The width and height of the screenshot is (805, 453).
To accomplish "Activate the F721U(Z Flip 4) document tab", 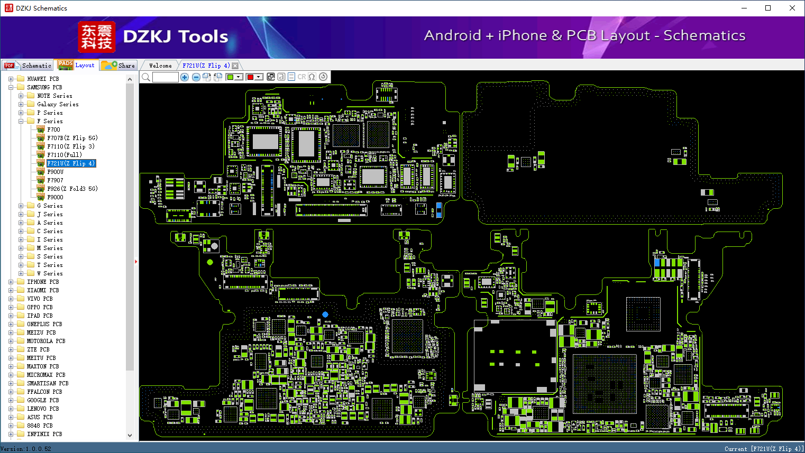I will 206,66.
